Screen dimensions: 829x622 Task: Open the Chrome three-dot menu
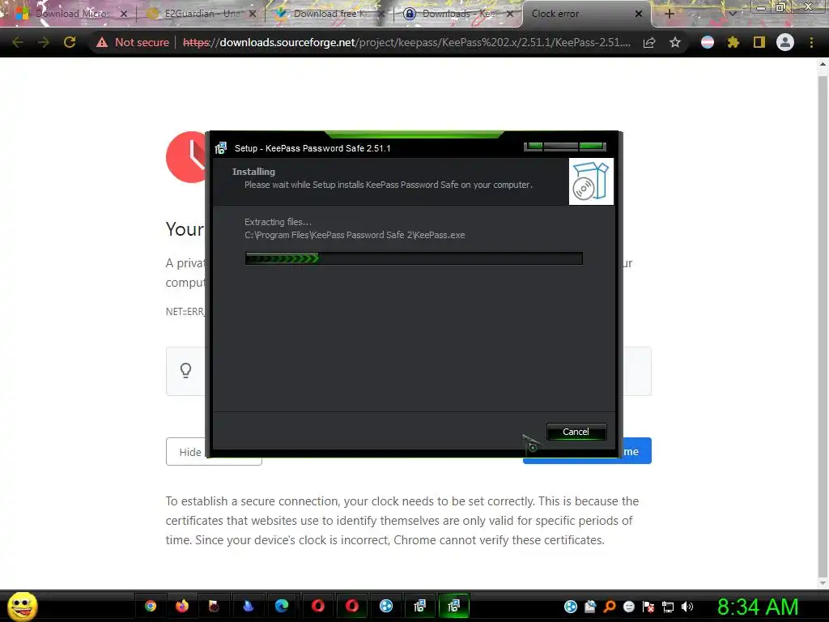[x=811, y=42]
